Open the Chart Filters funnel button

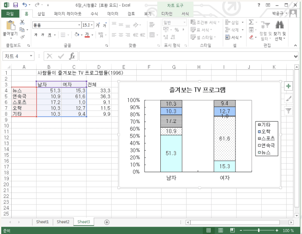point(288,110)
